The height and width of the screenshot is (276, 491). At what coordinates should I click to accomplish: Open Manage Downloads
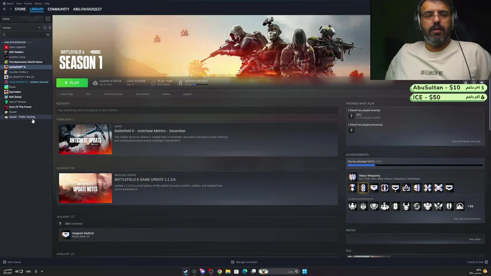244,262
